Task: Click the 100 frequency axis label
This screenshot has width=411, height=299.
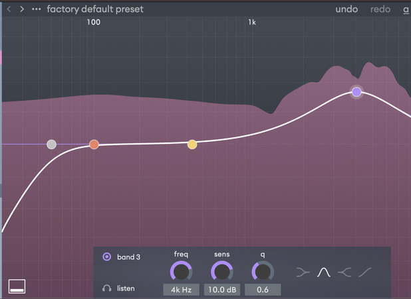Action: pyautogui.click(x=94, y=23)
